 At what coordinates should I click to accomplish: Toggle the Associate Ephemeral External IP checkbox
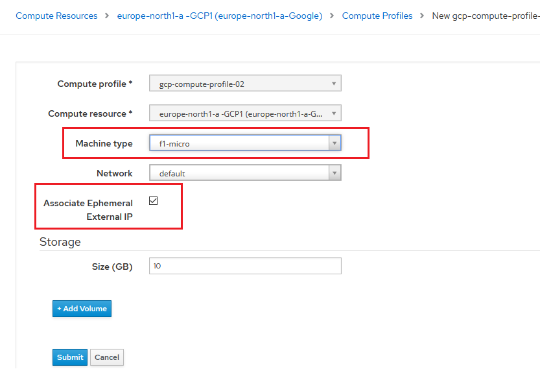pos(154,201)
